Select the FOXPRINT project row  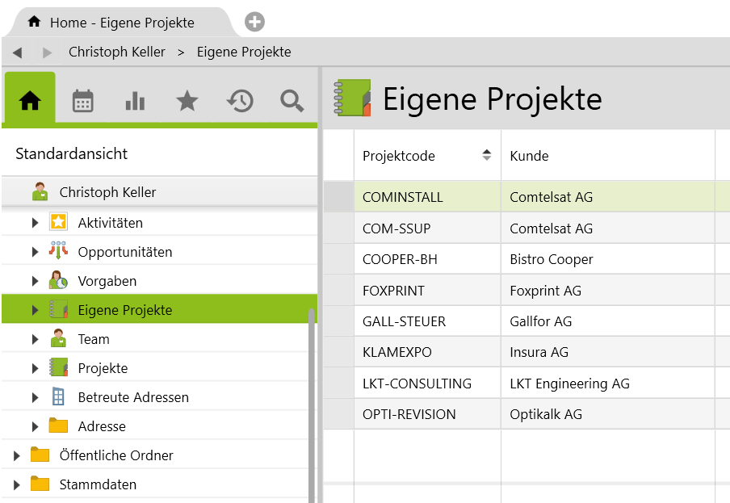point(393,291)
